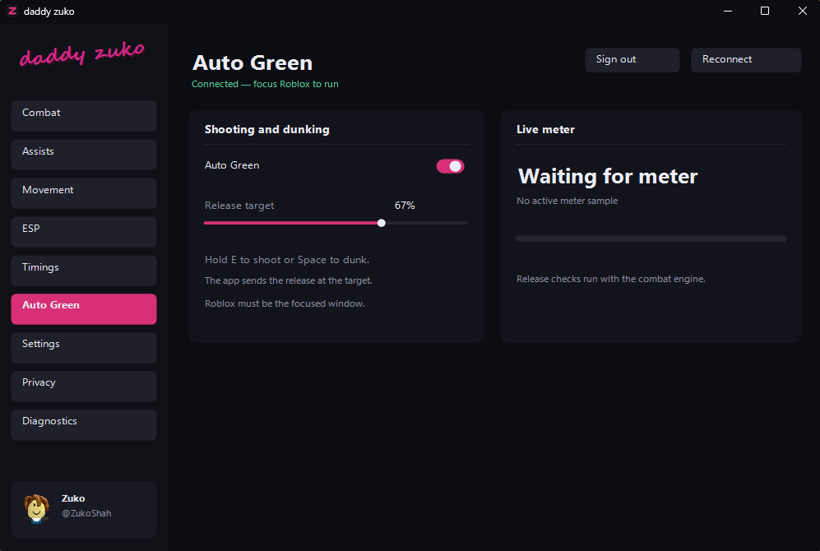Screen dimensions: 820x551
Task: Open the Diagnostics tab
Action: click(84, 425)
